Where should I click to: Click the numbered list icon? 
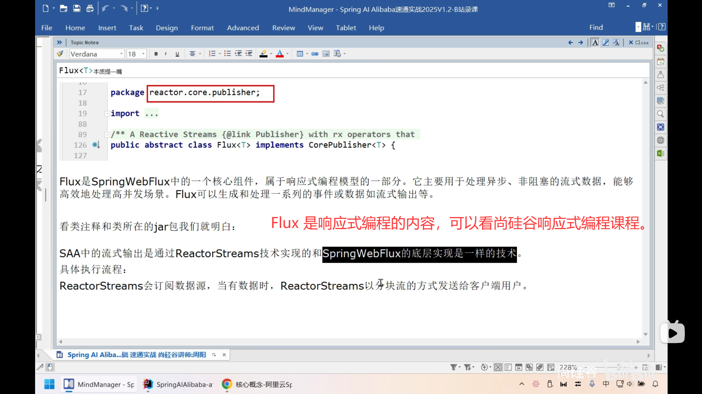click(x=212, y=54)
